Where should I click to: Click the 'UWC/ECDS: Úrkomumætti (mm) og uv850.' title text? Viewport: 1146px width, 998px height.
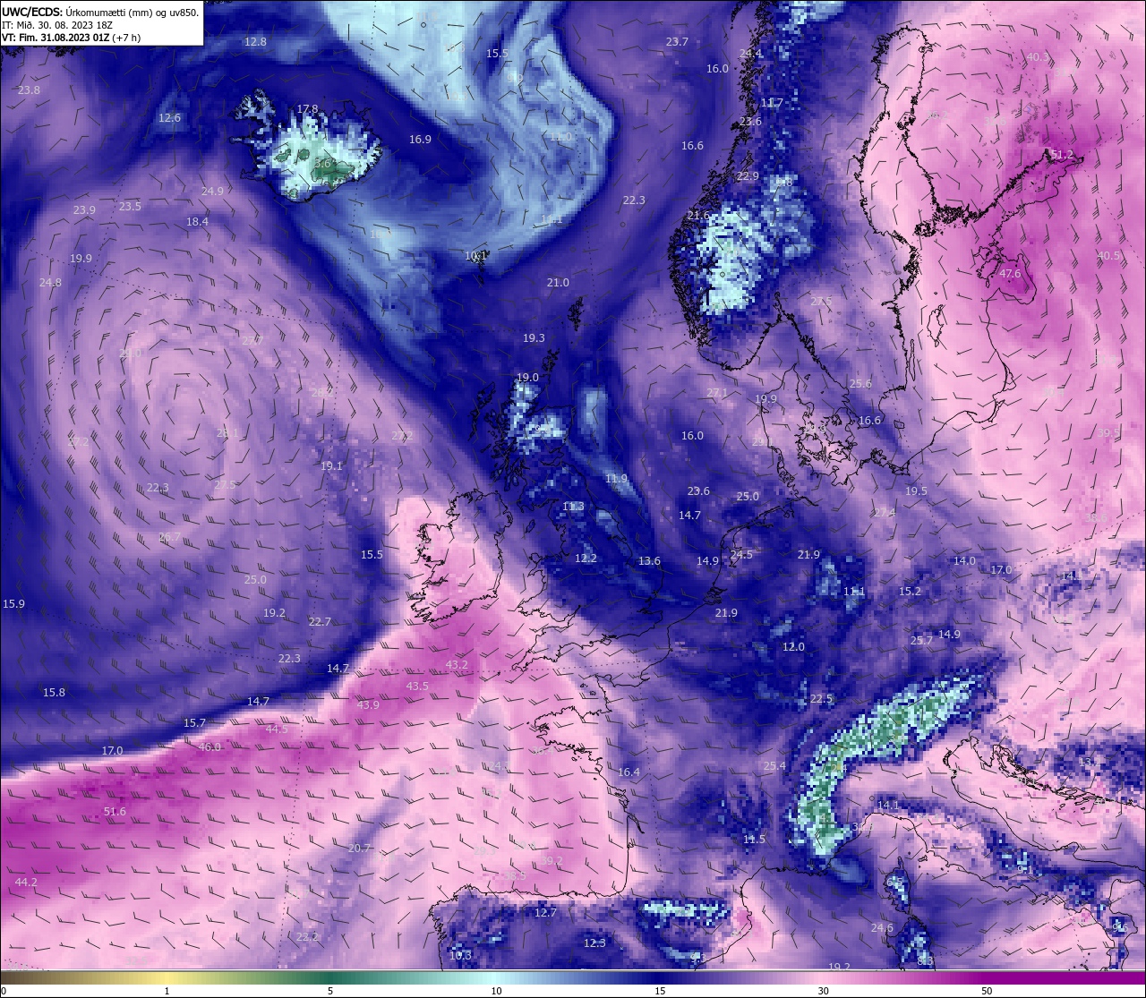coord(100,13)
